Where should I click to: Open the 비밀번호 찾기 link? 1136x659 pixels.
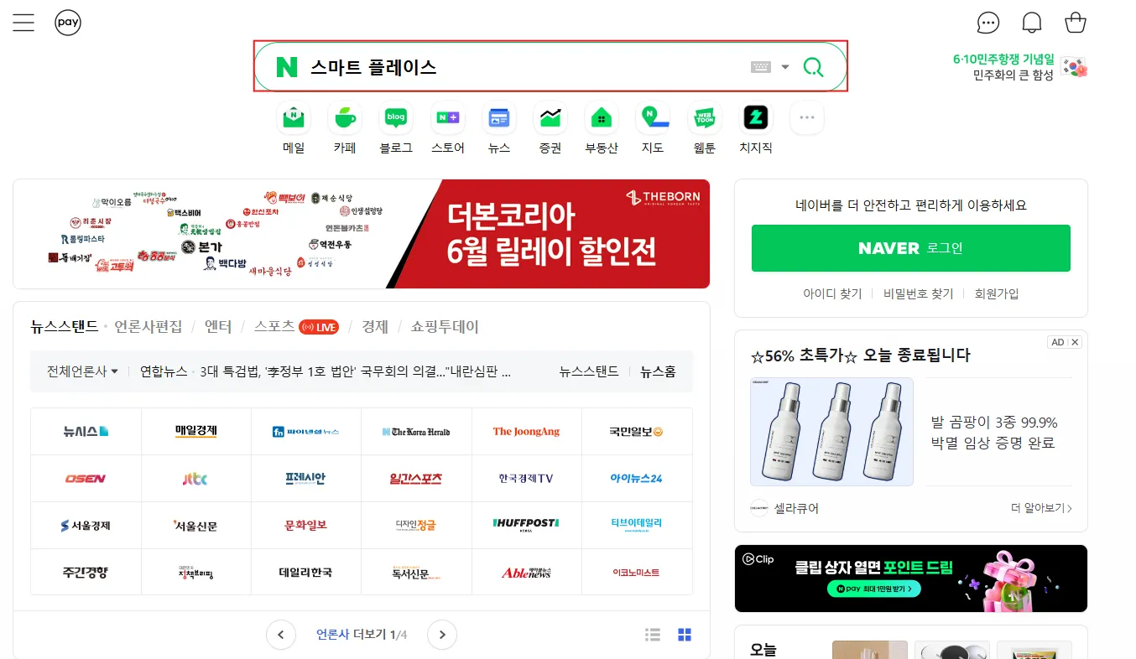(x=918, y=293)
